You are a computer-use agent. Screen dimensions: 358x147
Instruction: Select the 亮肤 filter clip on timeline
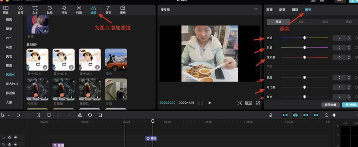pyautogui.click(x=151, y=138)
